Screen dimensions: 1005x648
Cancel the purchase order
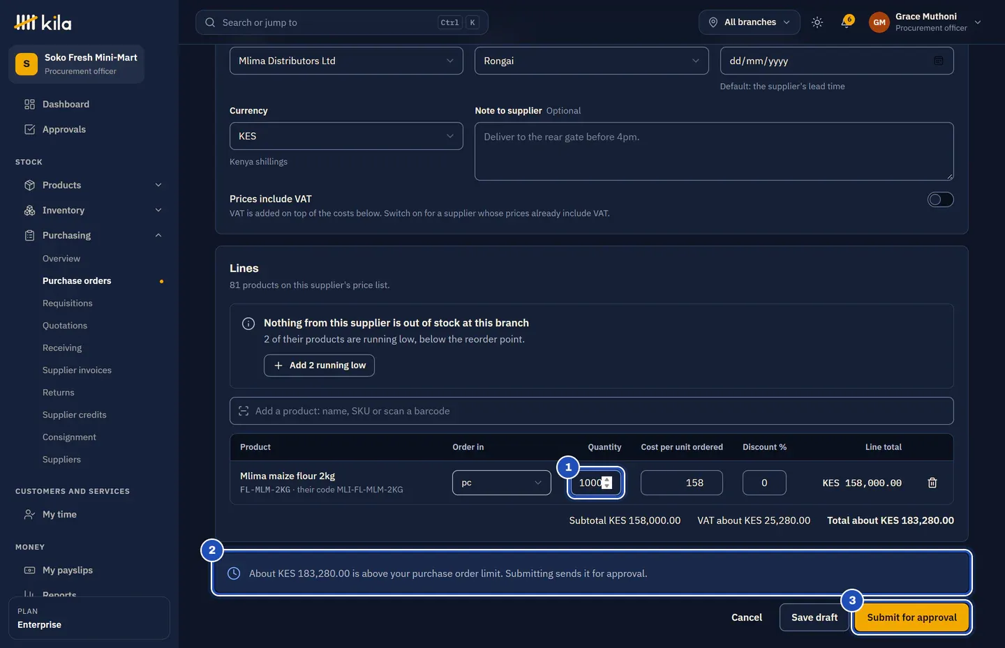pyautogui.click(x=747, y=617)
